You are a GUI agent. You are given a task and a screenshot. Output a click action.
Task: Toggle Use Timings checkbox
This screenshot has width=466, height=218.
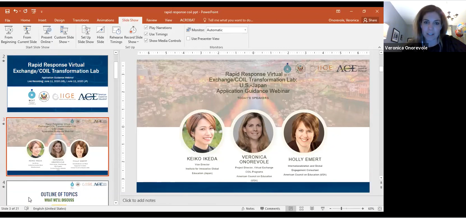click(x=146, y=34)
